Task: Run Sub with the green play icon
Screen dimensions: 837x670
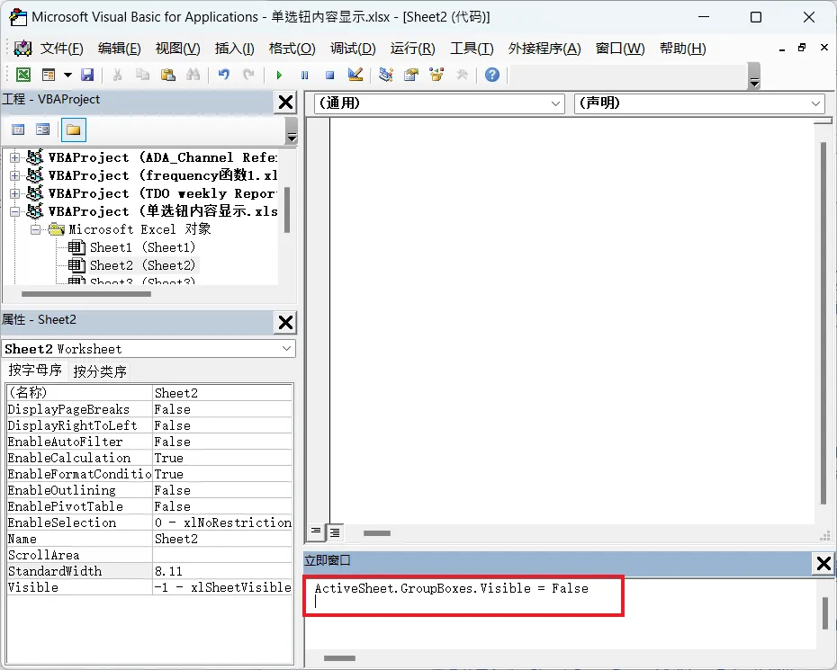Action: click(x=279, y=76)
